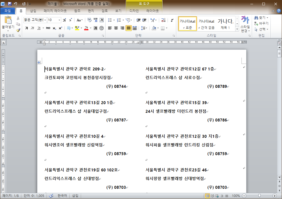Click the yellow text highlight color button
Image resolution: width=282 pixels, height=199 pixels.
point(77,28)
